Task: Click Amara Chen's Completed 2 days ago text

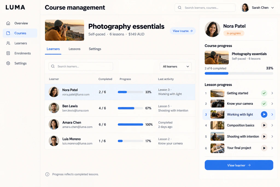Action: tap(165, 125)
